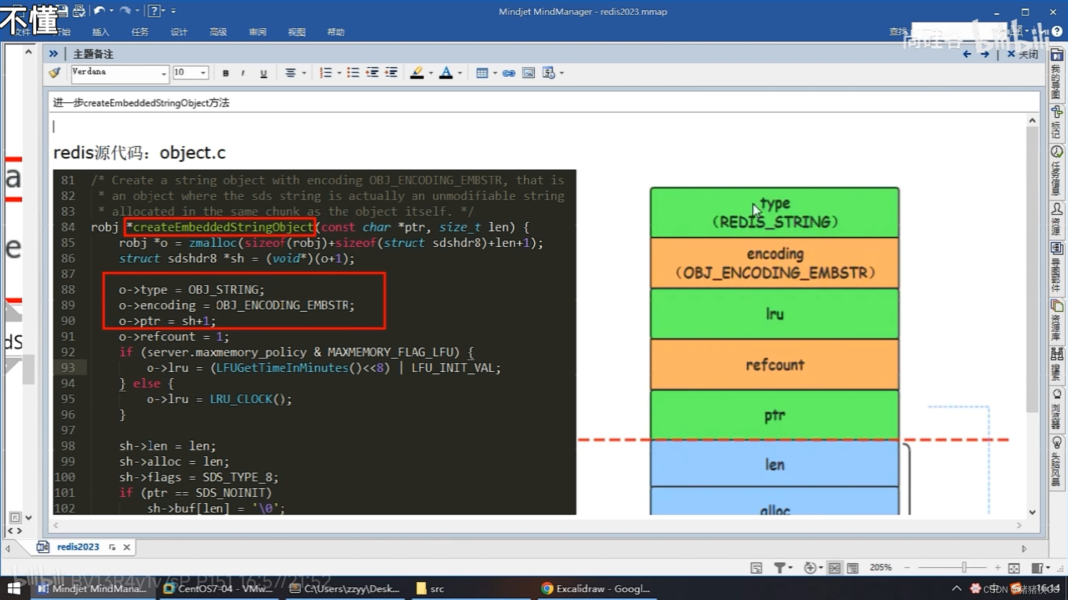Open the font size 10 dropdown

[x=203, y=73]
